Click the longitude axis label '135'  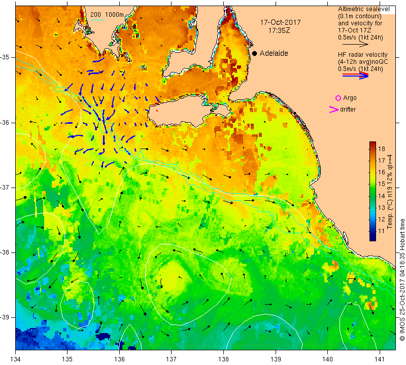pos(67,359)
